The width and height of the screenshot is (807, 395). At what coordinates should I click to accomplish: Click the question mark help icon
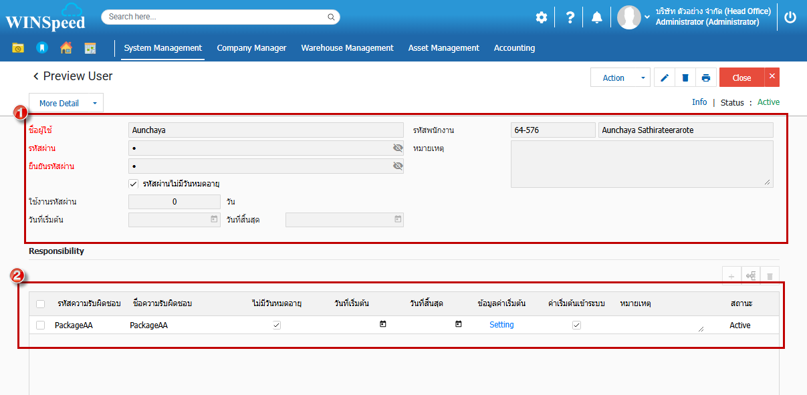(570, 17)
